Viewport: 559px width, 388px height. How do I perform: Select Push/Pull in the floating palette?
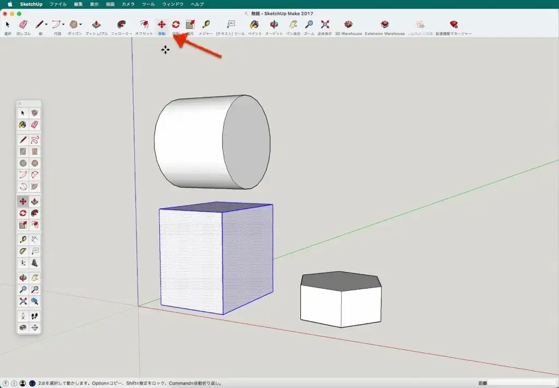pyautogui.click(x=34, y=202)
